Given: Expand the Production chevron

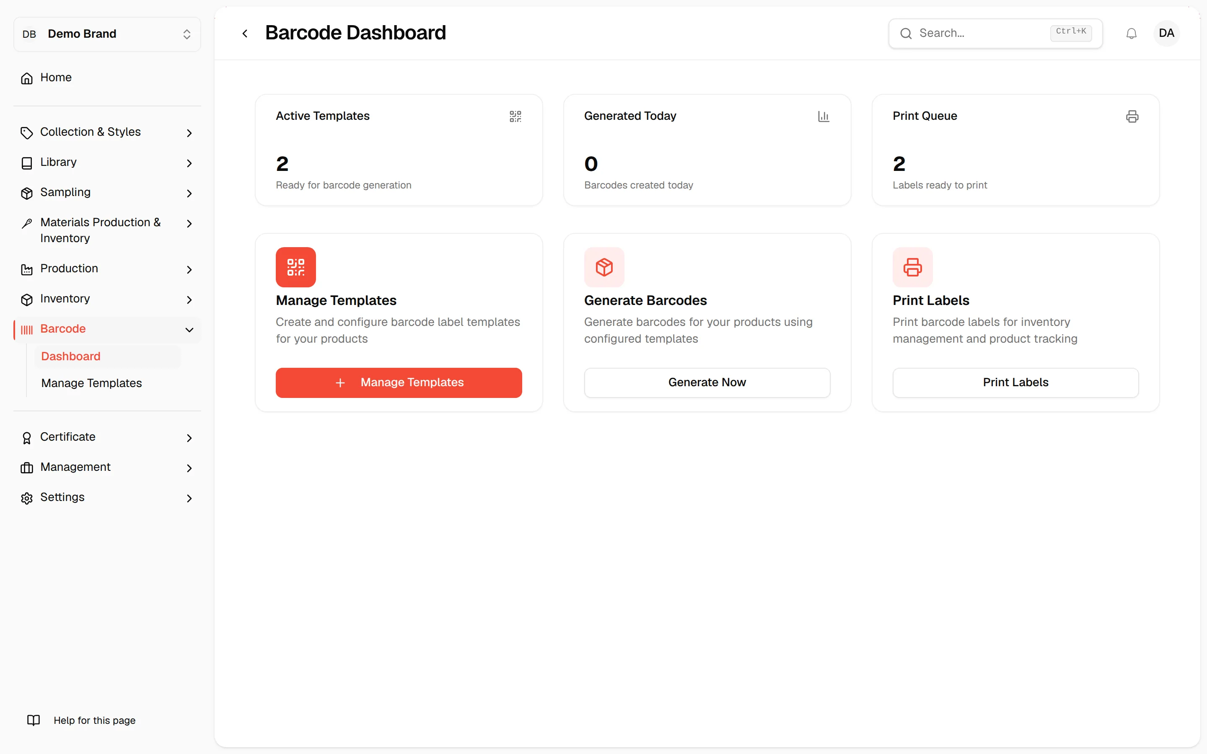Looking at the screenshot, I should 189,269.
